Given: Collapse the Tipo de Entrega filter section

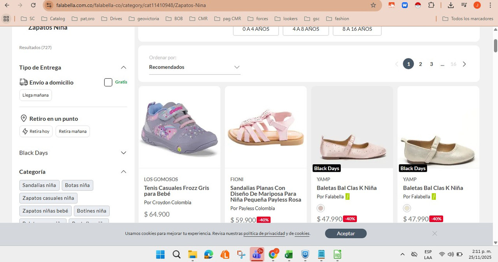Looking at the screenshot, I should click(123, 67).
